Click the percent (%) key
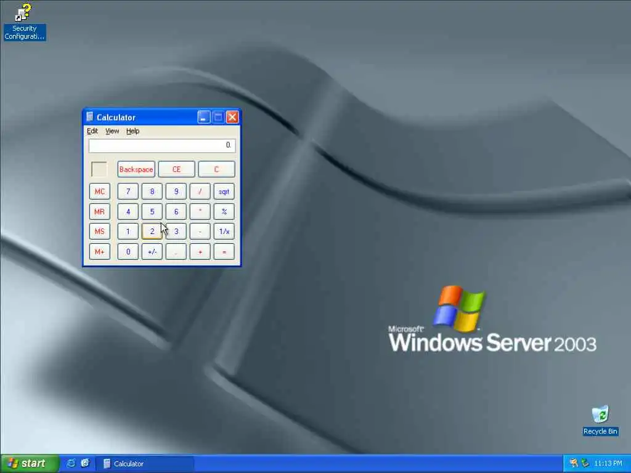This screenshot has width=631, height=473. tap(224, 212)
